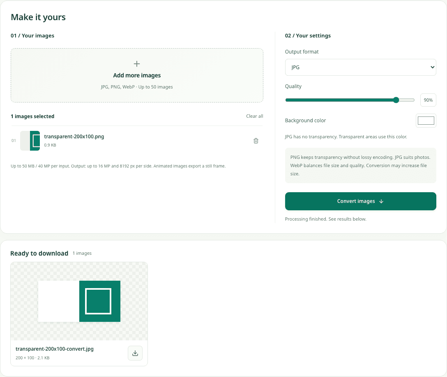Click the transparent-200x100-convert.jpg file name
The image size is (447, 377).
click(55, 349)
